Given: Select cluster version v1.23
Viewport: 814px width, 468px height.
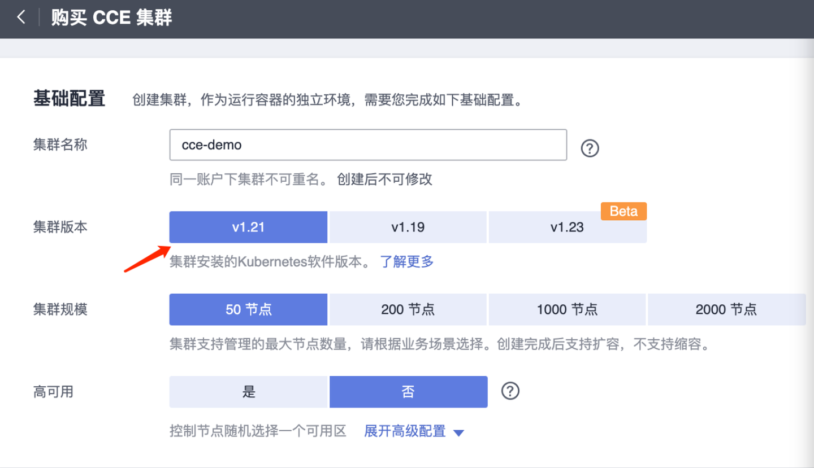Looking at the screenshot, I should pyautogui.click(x=567, y=227).
